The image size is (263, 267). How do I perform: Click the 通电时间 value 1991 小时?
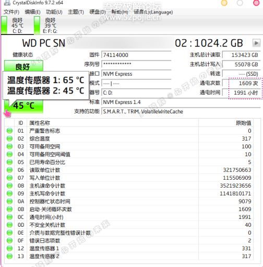pyautogui.click(x=242, y=92)
